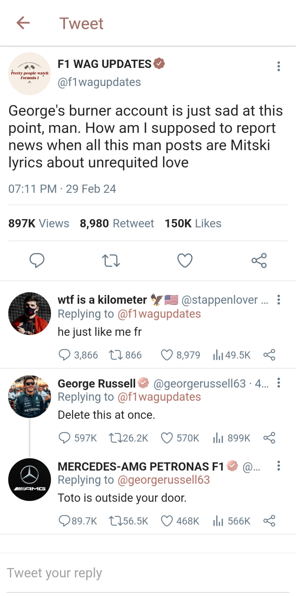
Task: View the 8,980 Retweet list
Action: [116, 223]
